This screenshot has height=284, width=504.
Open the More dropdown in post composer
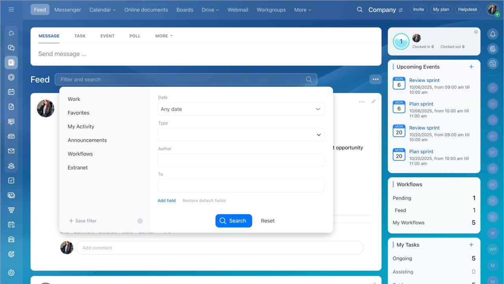pyautogui.click(x=164, y=36)
